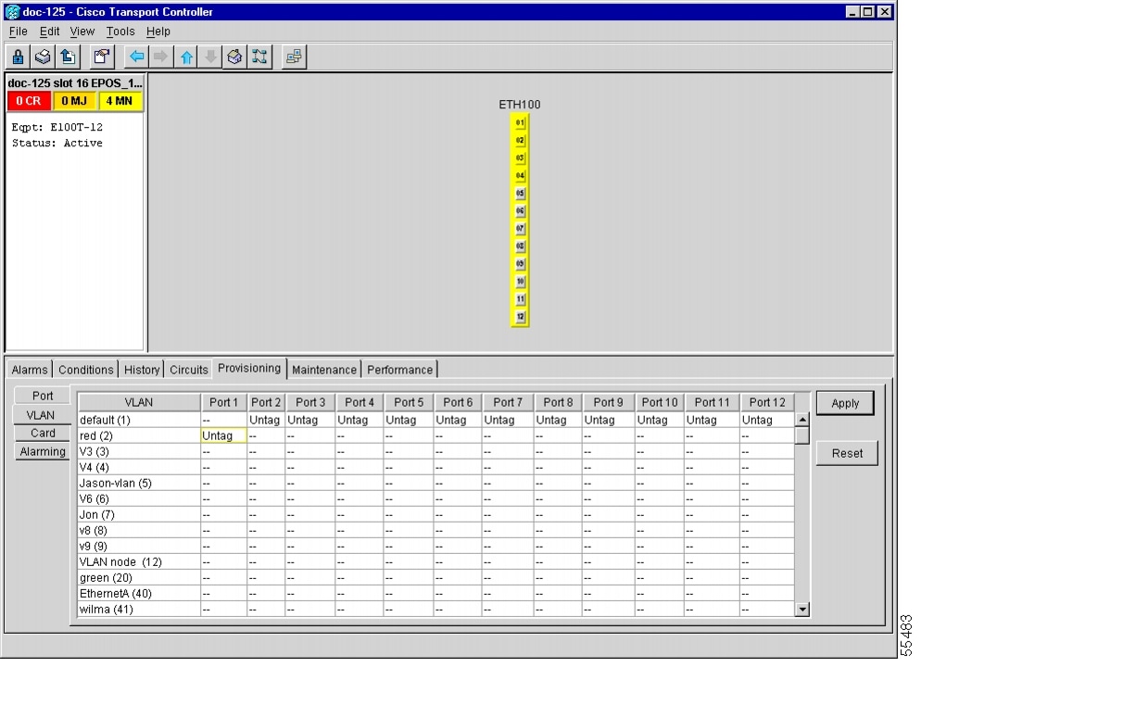Switch to the Maintenance tab

tap(324, 370)
